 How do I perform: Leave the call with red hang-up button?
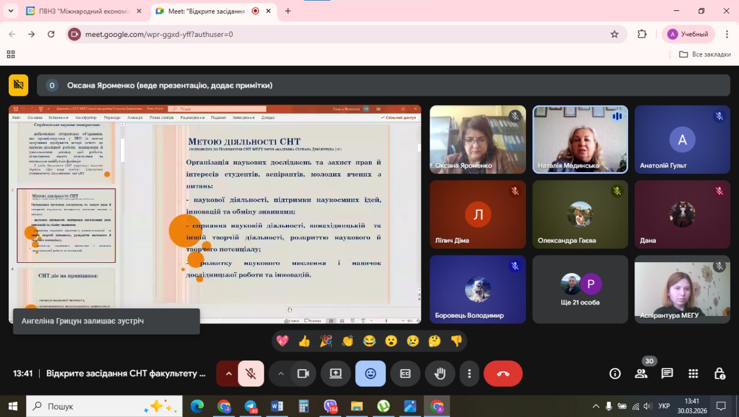pos(502,373)
